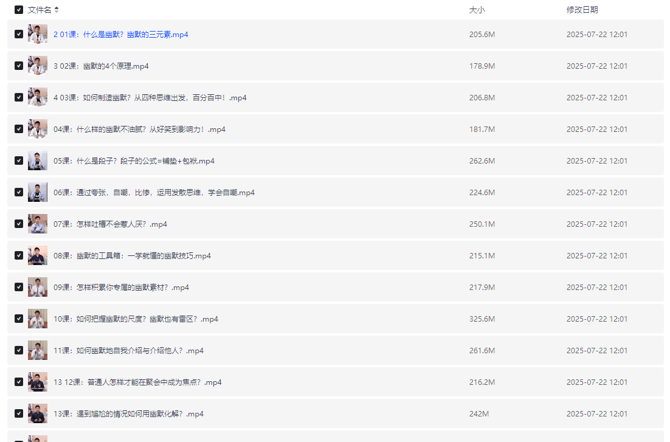
Task: Toggle checkbox for 10课 如何把握幽默的尺度
Action: pyautogui.click(x=19, y=319)
